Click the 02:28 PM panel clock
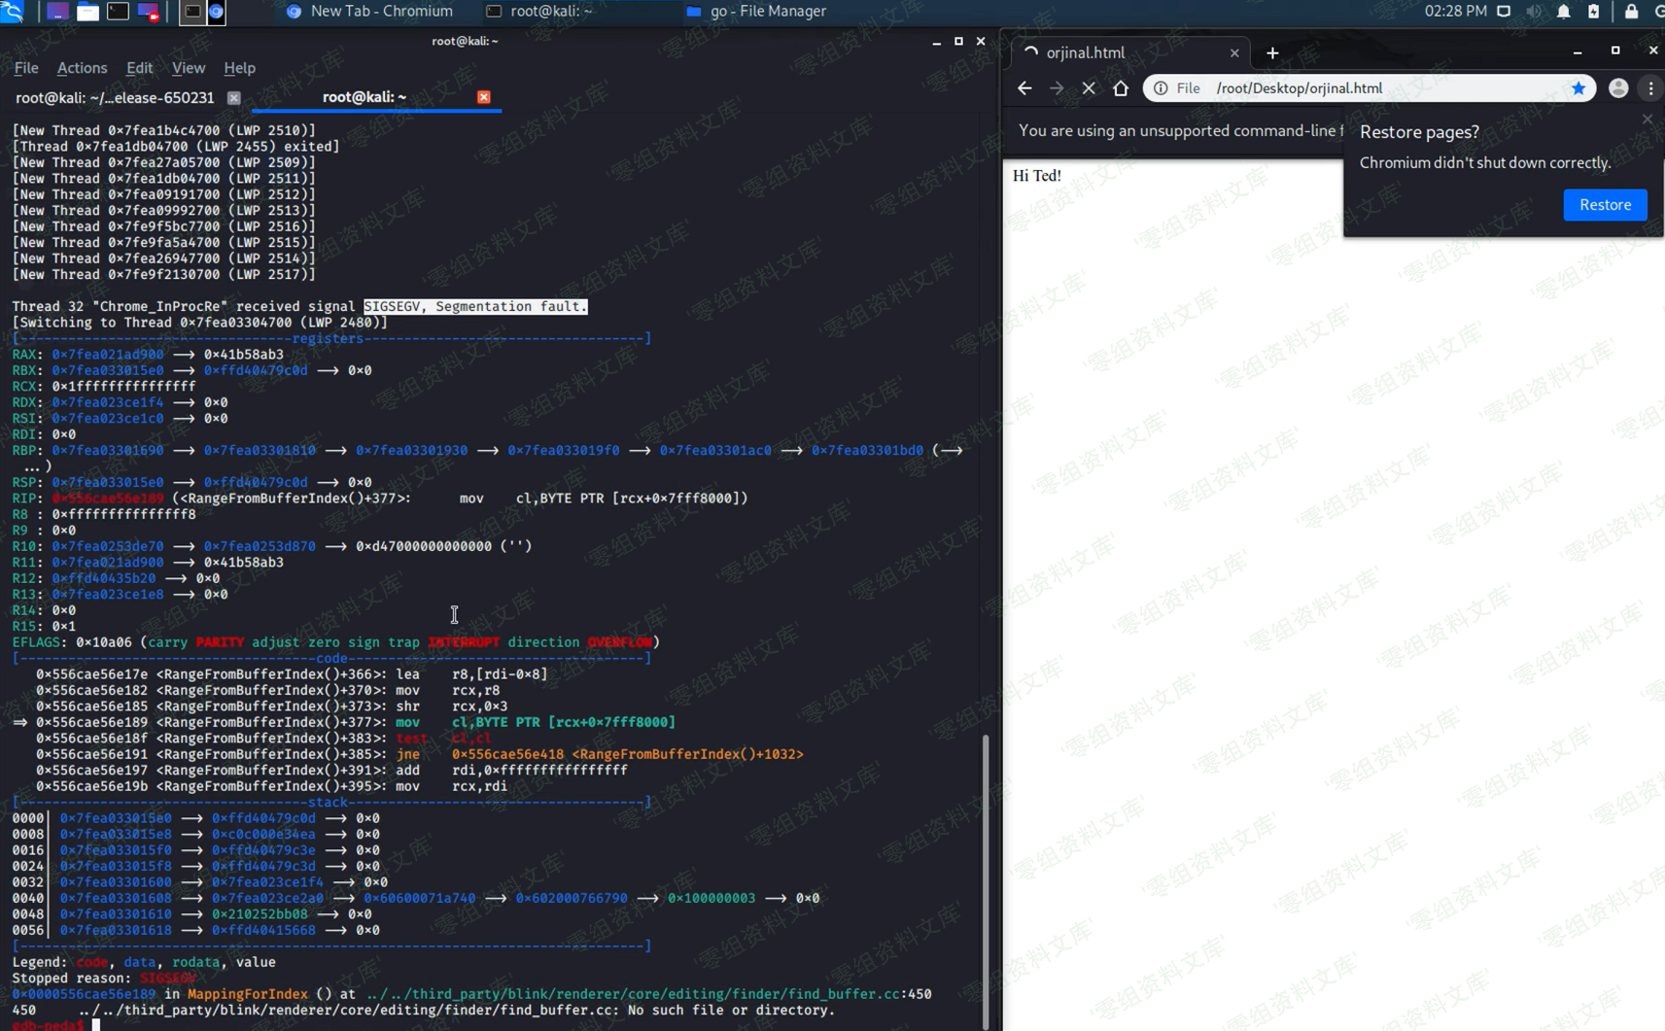 pyautogui.click(x=1455, y=11)
